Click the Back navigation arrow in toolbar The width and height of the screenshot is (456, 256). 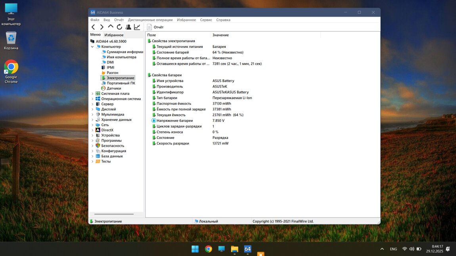pos(93,27)
